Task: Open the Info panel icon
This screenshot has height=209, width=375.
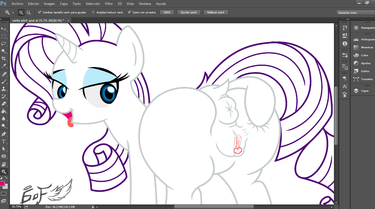Action: click(x=345, y=43)
